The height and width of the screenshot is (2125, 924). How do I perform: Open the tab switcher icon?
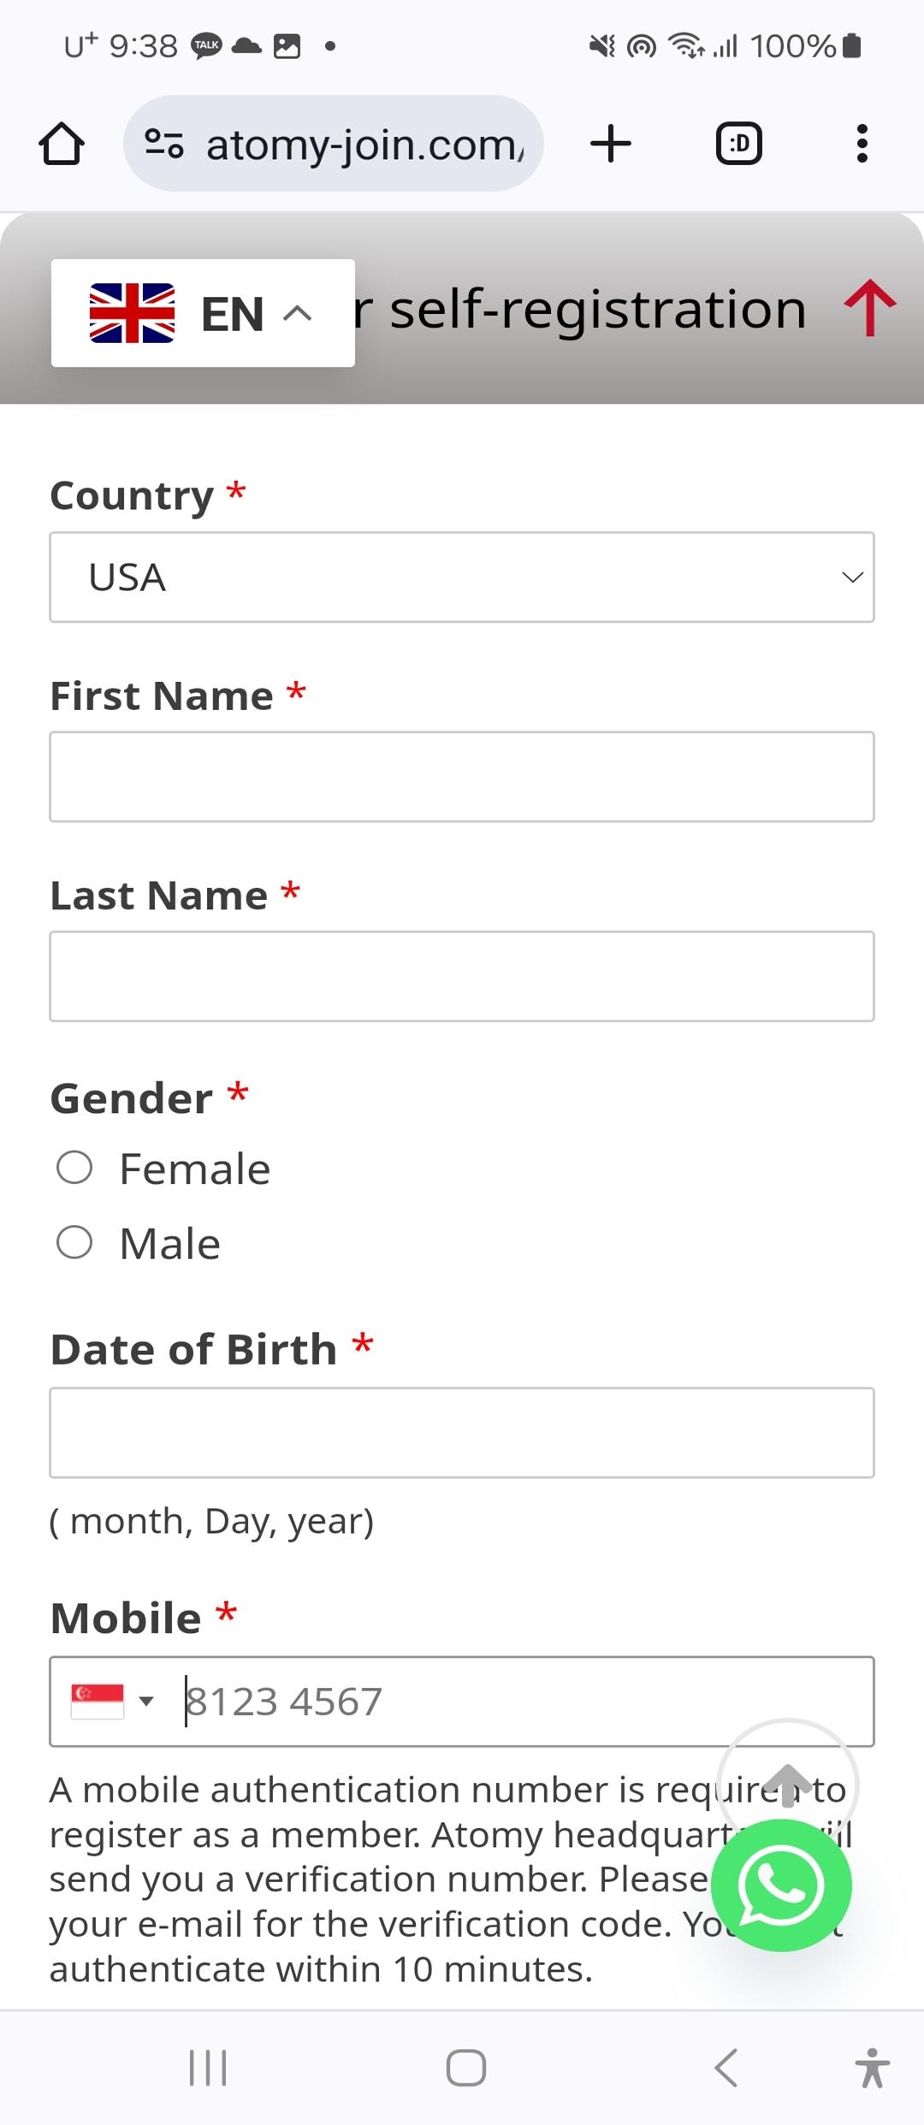click(738, 143)
